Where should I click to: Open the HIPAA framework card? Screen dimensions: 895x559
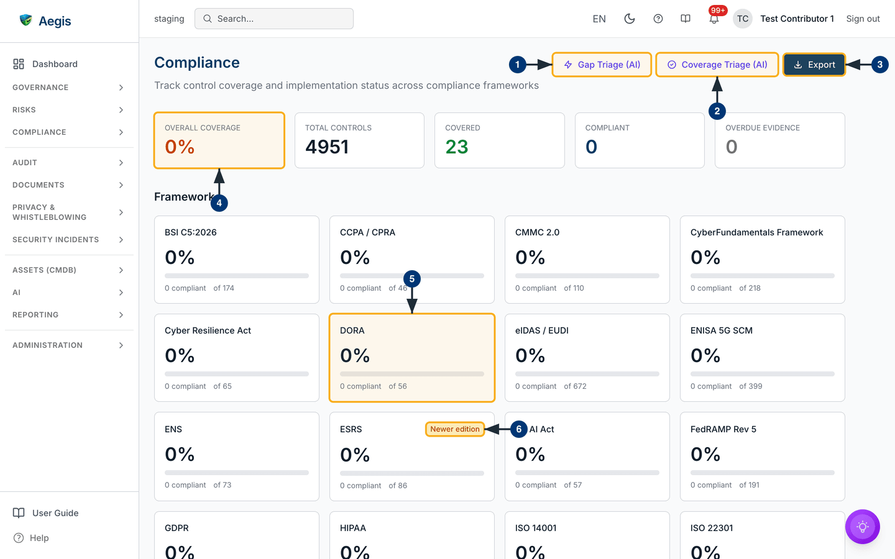click(x=412, y=535)
